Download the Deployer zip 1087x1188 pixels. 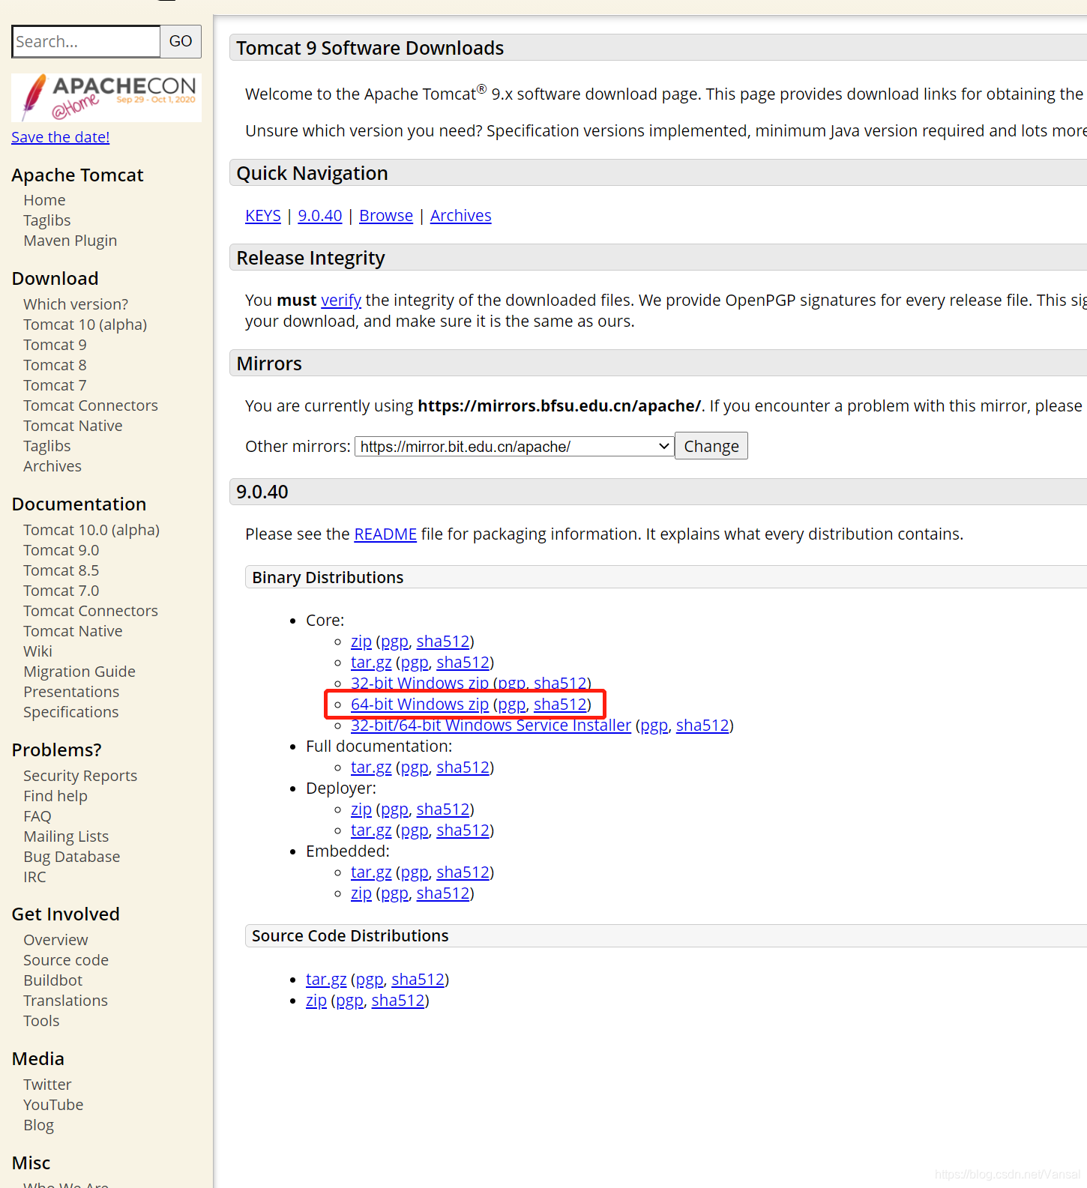pos(361,809)
